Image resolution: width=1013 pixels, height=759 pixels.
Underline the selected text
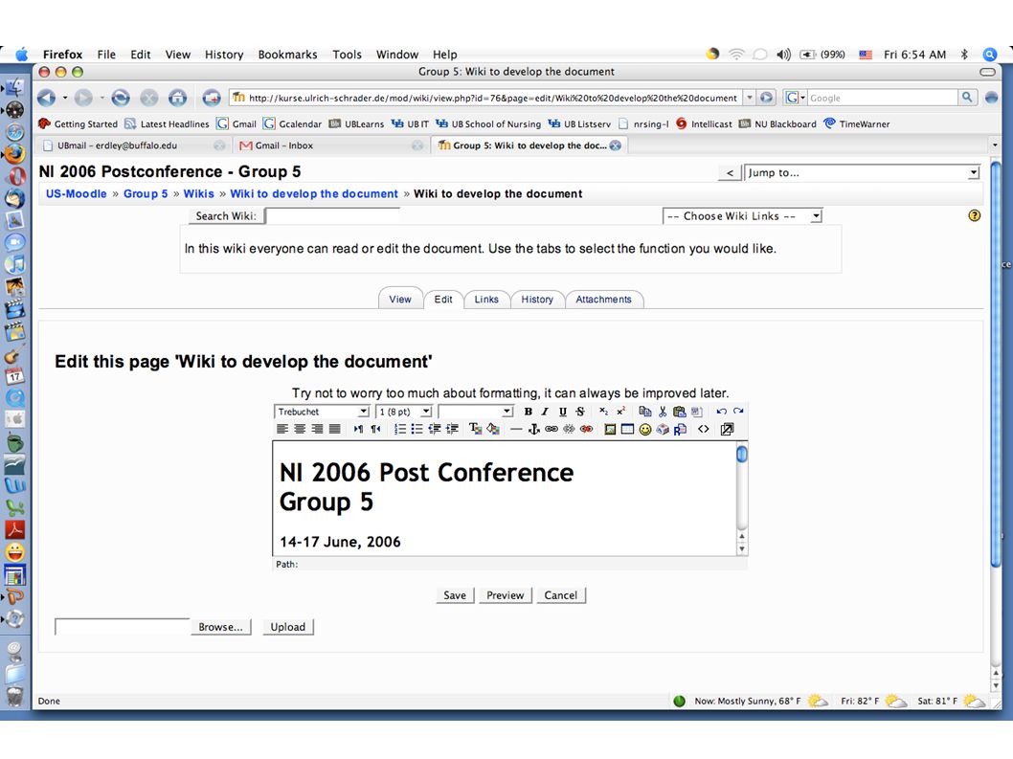563,412
